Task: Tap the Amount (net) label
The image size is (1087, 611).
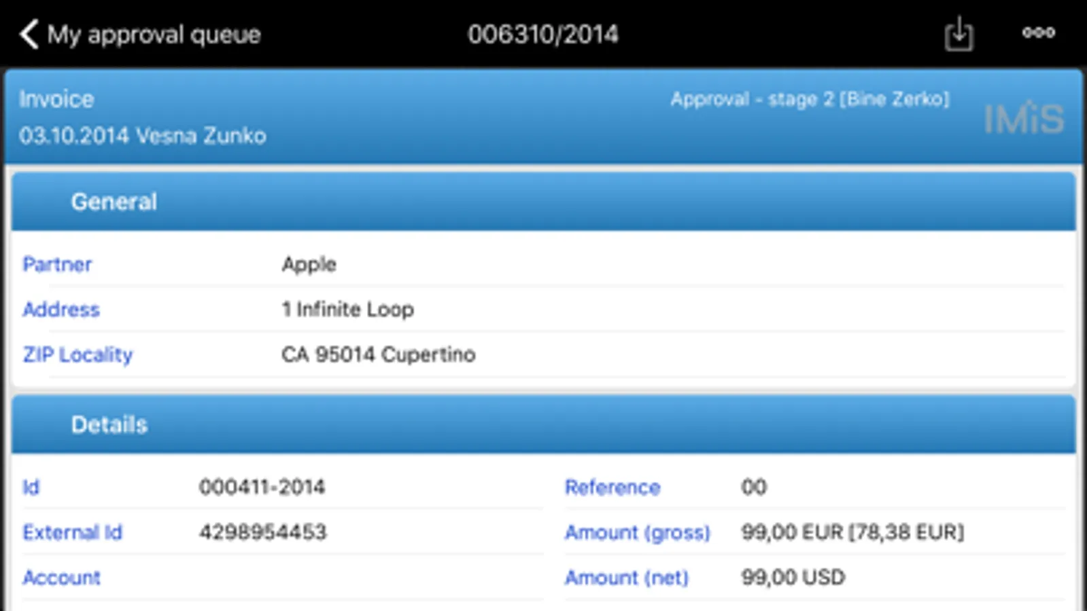Action: (627, 578)
